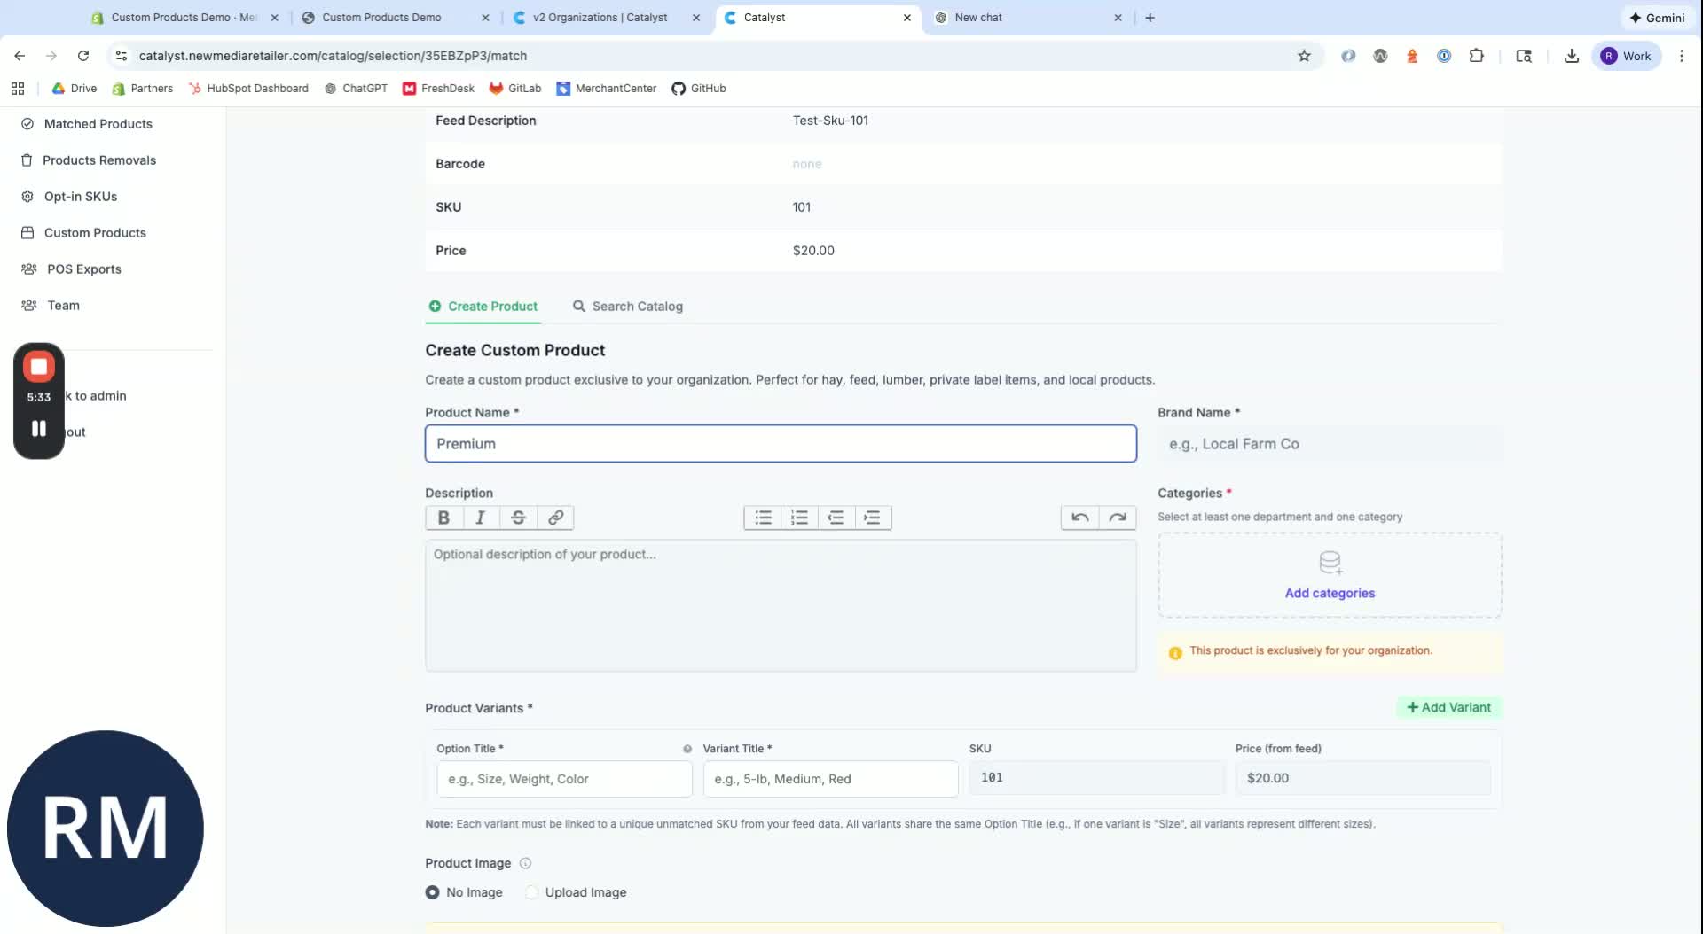
Task: Select the Upload Image radio option
Action: point(531,892)
